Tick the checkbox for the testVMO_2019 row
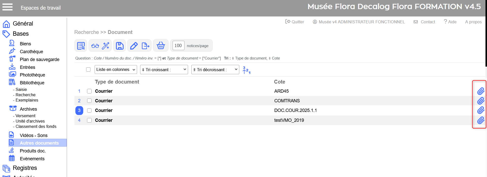The width and height of the screenshot is (487, 177). tap(89, 120)
